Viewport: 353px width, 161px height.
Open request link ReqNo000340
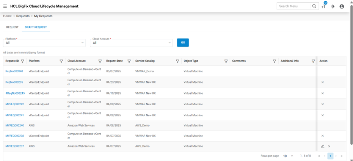tap(14, 71)
